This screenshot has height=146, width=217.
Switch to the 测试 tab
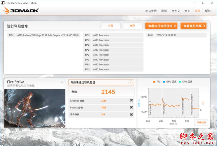164,11
